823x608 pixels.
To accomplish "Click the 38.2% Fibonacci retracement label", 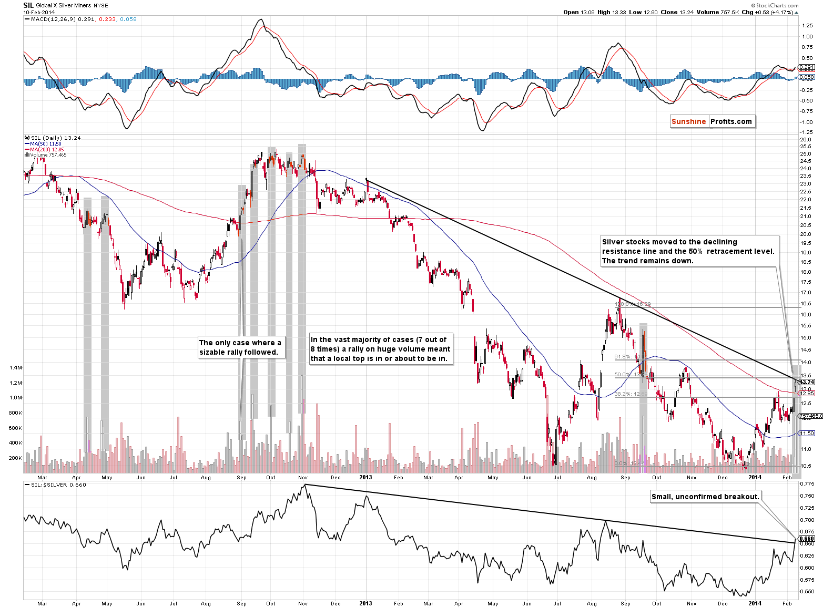I will pyautogui.click(x=630, y=394).
